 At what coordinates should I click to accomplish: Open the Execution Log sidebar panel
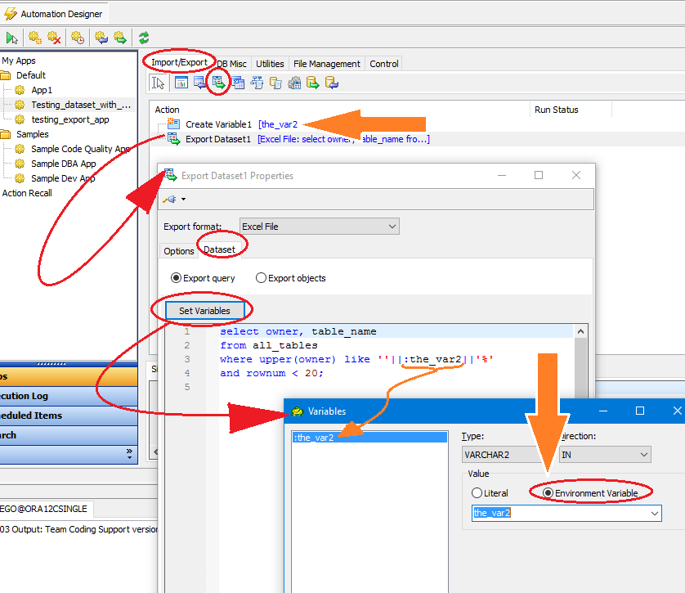click(69, 396)
